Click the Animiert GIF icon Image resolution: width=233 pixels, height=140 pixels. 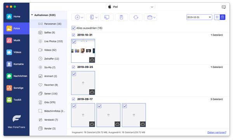coord(40,76)
